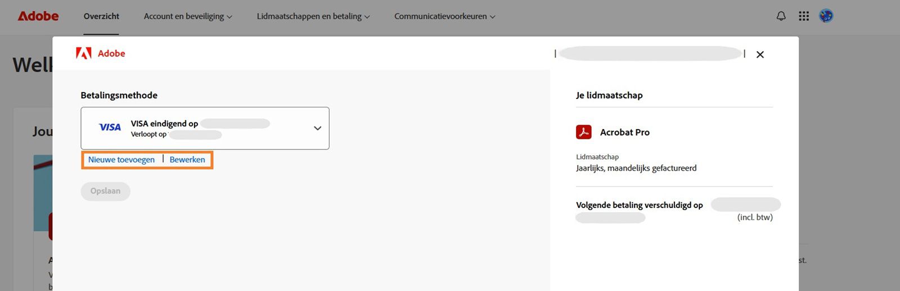Click the (incl. btw) label
Viewport: 900px width, 291px height.
click(x=755, y=217)
